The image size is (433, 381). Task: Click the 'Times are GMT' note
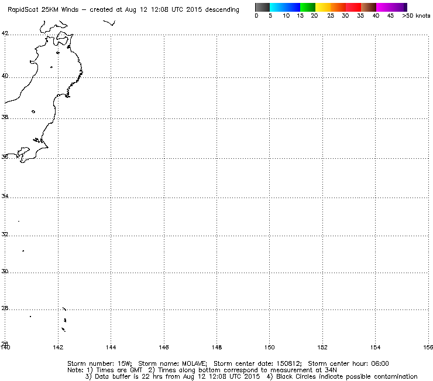[119, 370]
